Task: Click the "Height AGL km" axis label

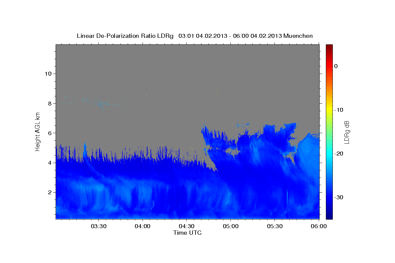Action: point(38,131)
